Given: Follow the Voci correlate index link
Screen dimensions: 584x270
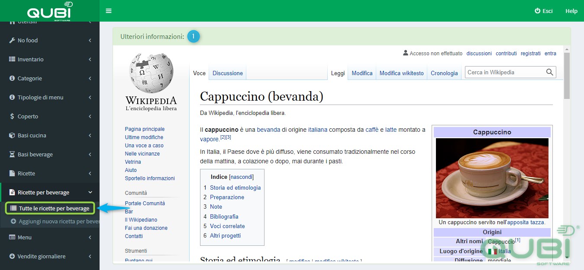Looking at the screenshot, I should click(x=227, y=226).
